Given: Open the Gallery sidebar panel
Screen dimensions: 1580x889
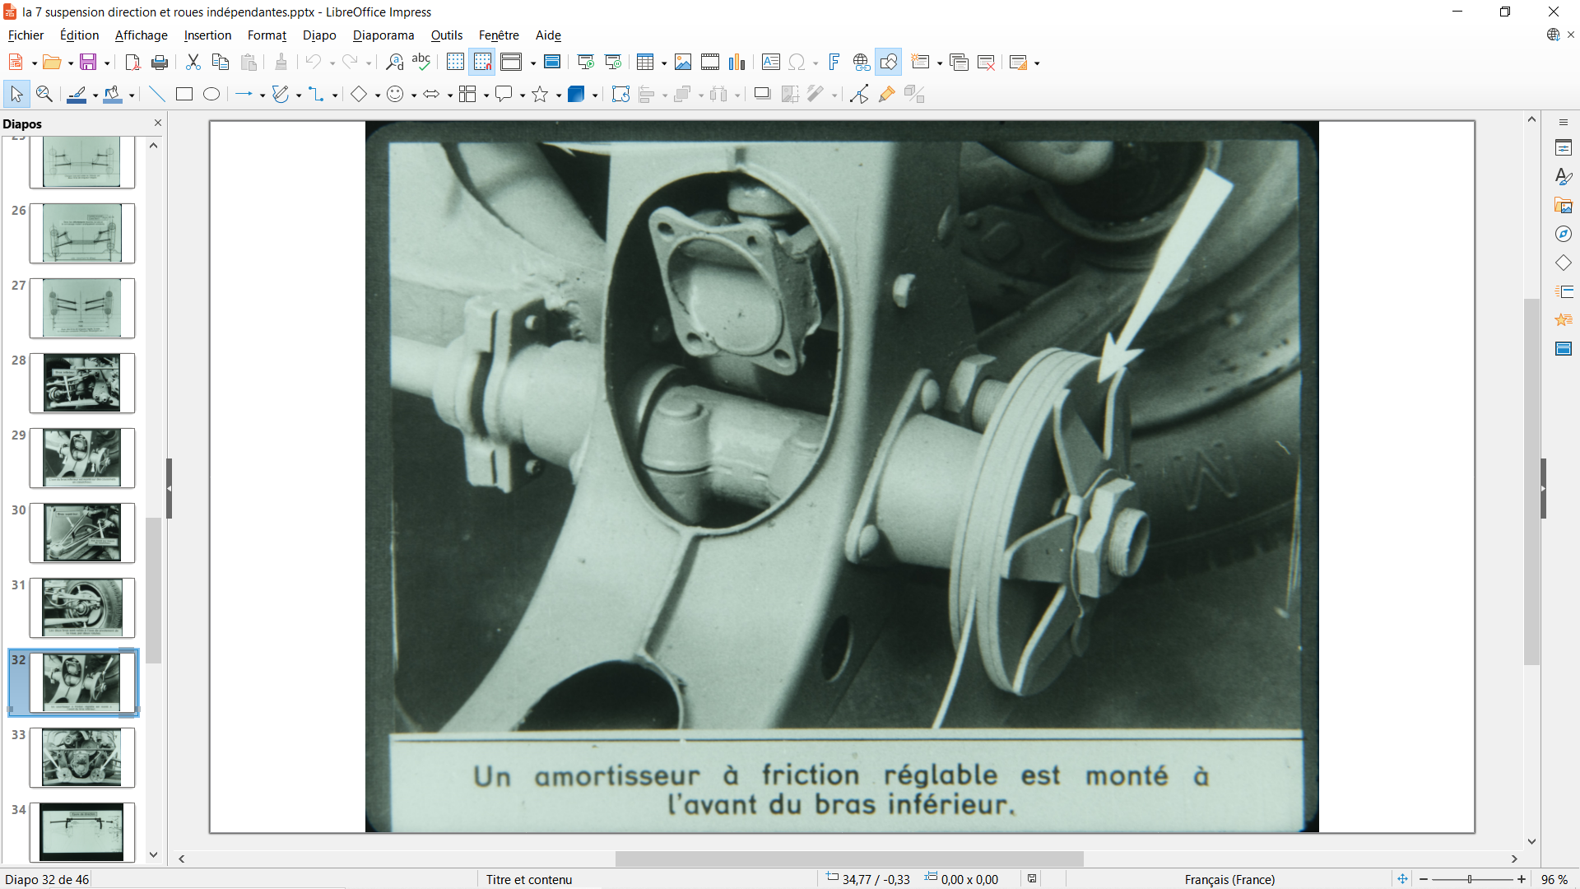Looking at the screenshot, I should point(1564,206).
